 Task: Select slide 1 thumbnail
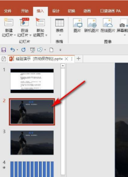32,81
